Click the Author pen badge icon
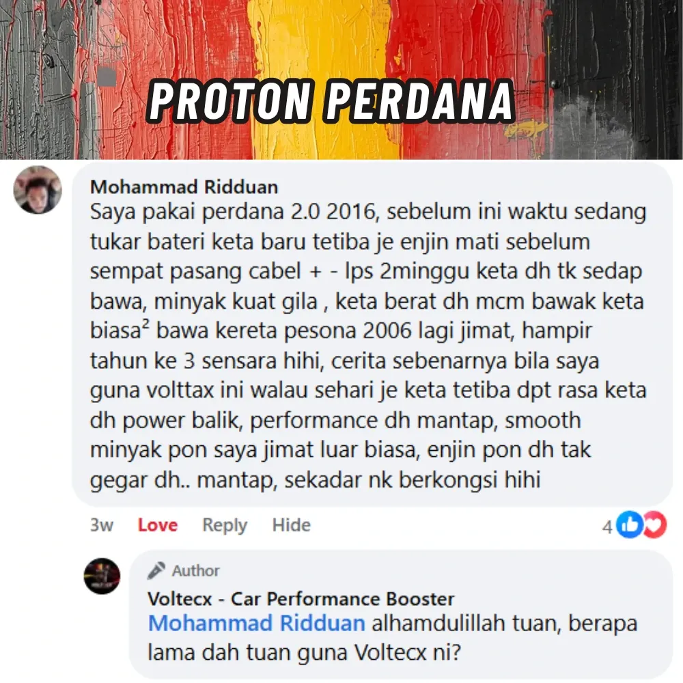The image size is (683, 683). pos(156,570)
